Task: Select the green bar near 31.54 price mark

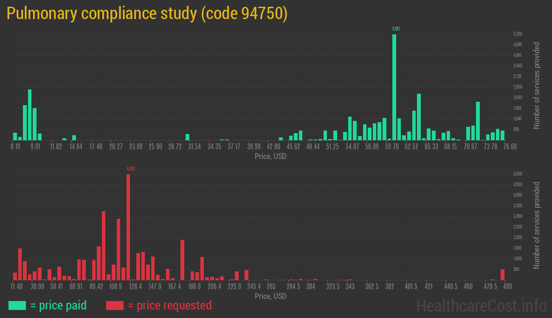Action: pyautogui.click(x=187, y=137)
